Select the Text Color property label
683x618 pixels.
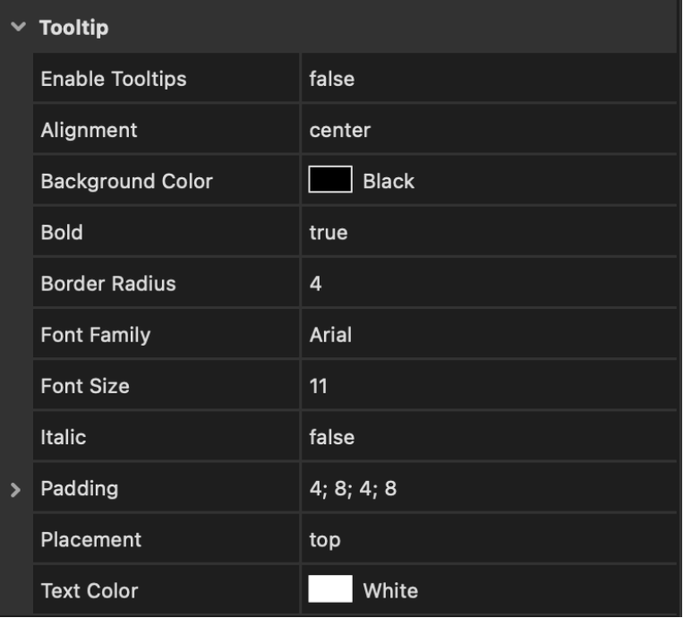pyautogui.click(x=90, y=591)
